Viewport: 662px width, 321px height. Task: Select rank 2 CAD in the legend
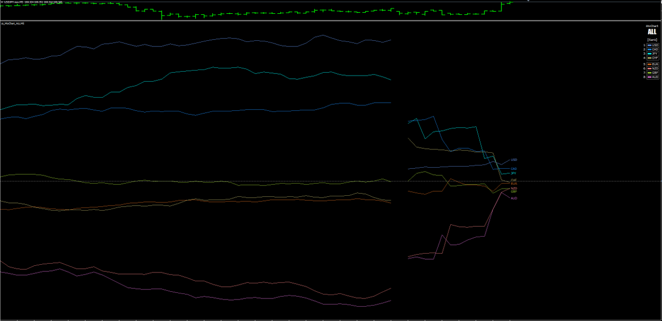click(x=653, y=50)
